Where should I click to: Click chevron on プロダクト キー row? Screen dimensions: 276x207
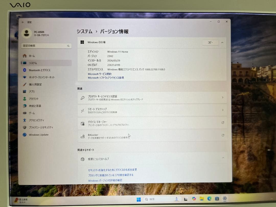coord(223,97)
